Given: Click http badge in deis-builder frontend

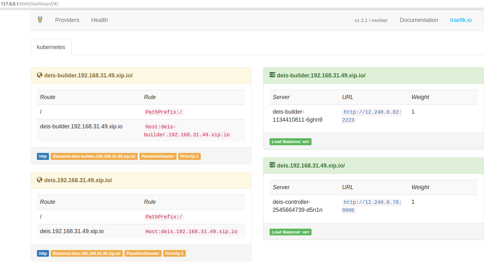Looking at the screenshot, I should click(x=43, y=156).
